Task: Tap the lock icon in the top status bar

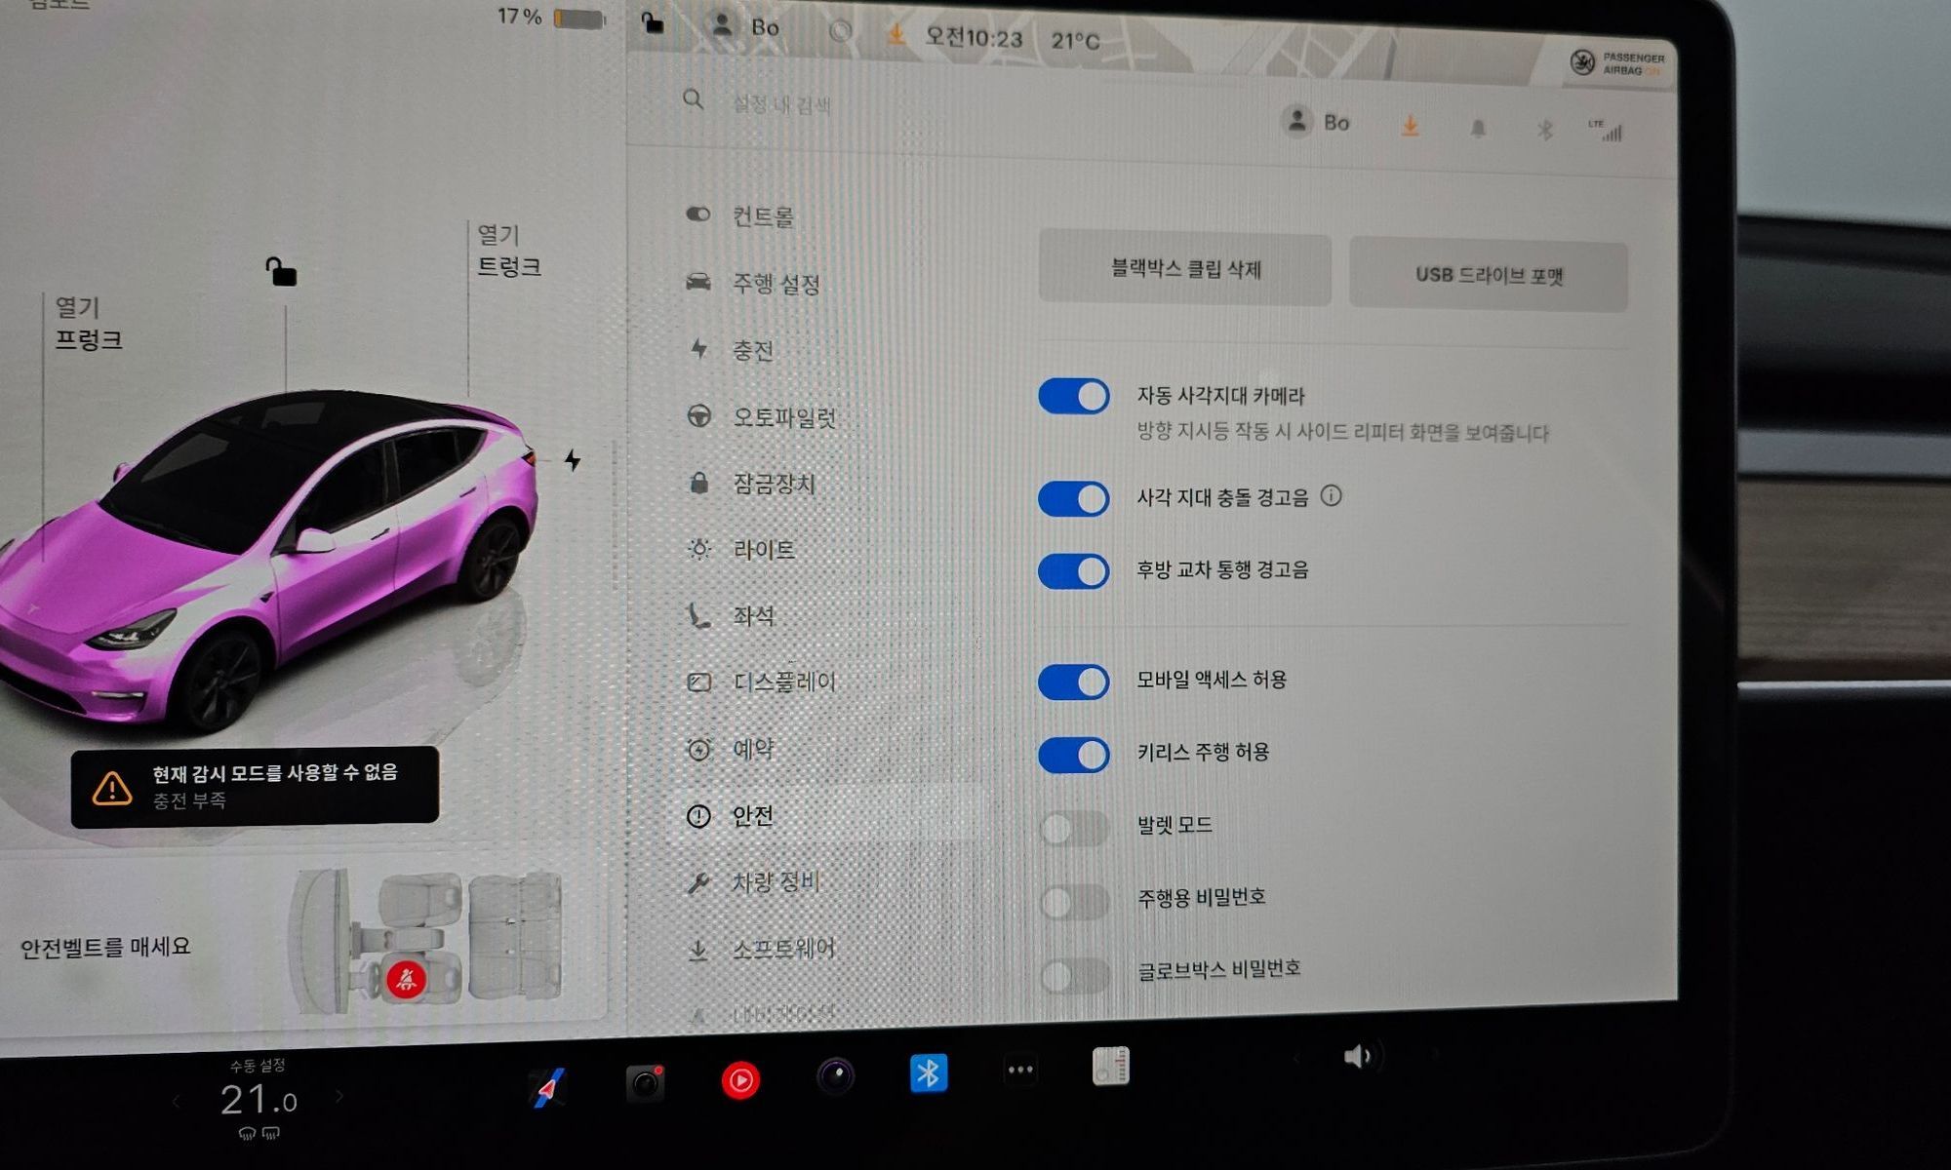Action: [x=653, y=22]
